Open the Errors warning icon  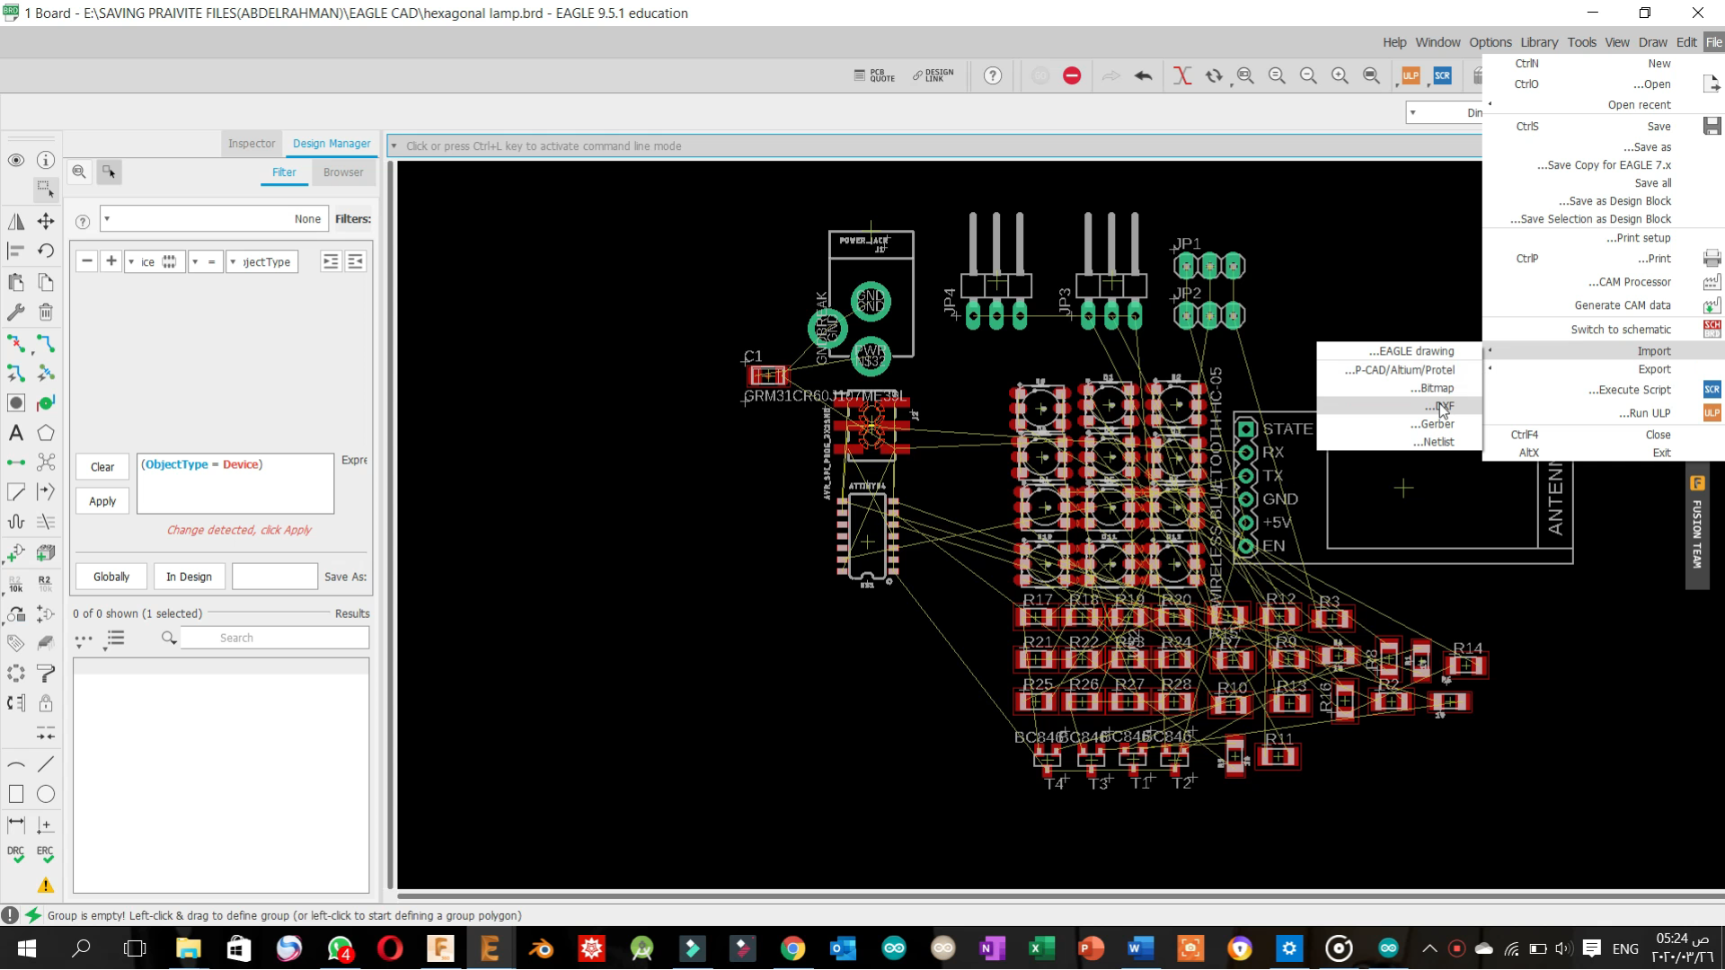[46, 886]
